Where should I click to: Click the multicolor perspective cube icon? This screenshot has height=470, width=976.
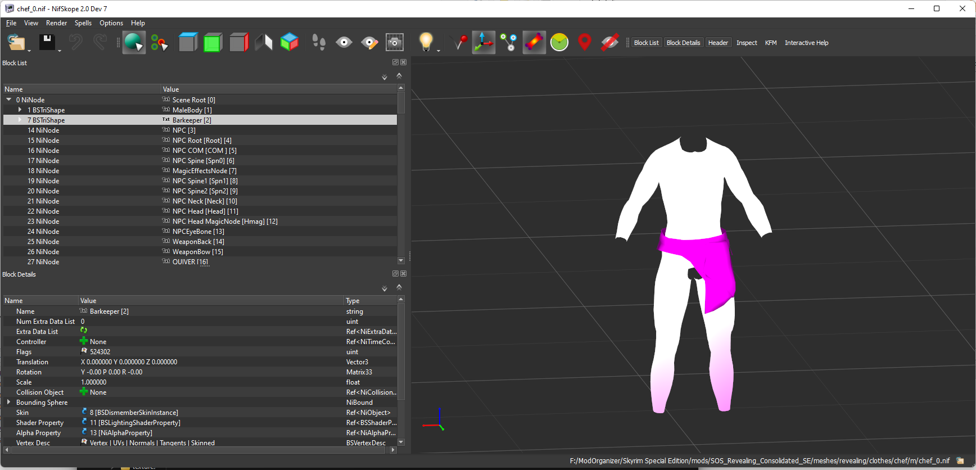pyautogui.click(x=289, y=43)
